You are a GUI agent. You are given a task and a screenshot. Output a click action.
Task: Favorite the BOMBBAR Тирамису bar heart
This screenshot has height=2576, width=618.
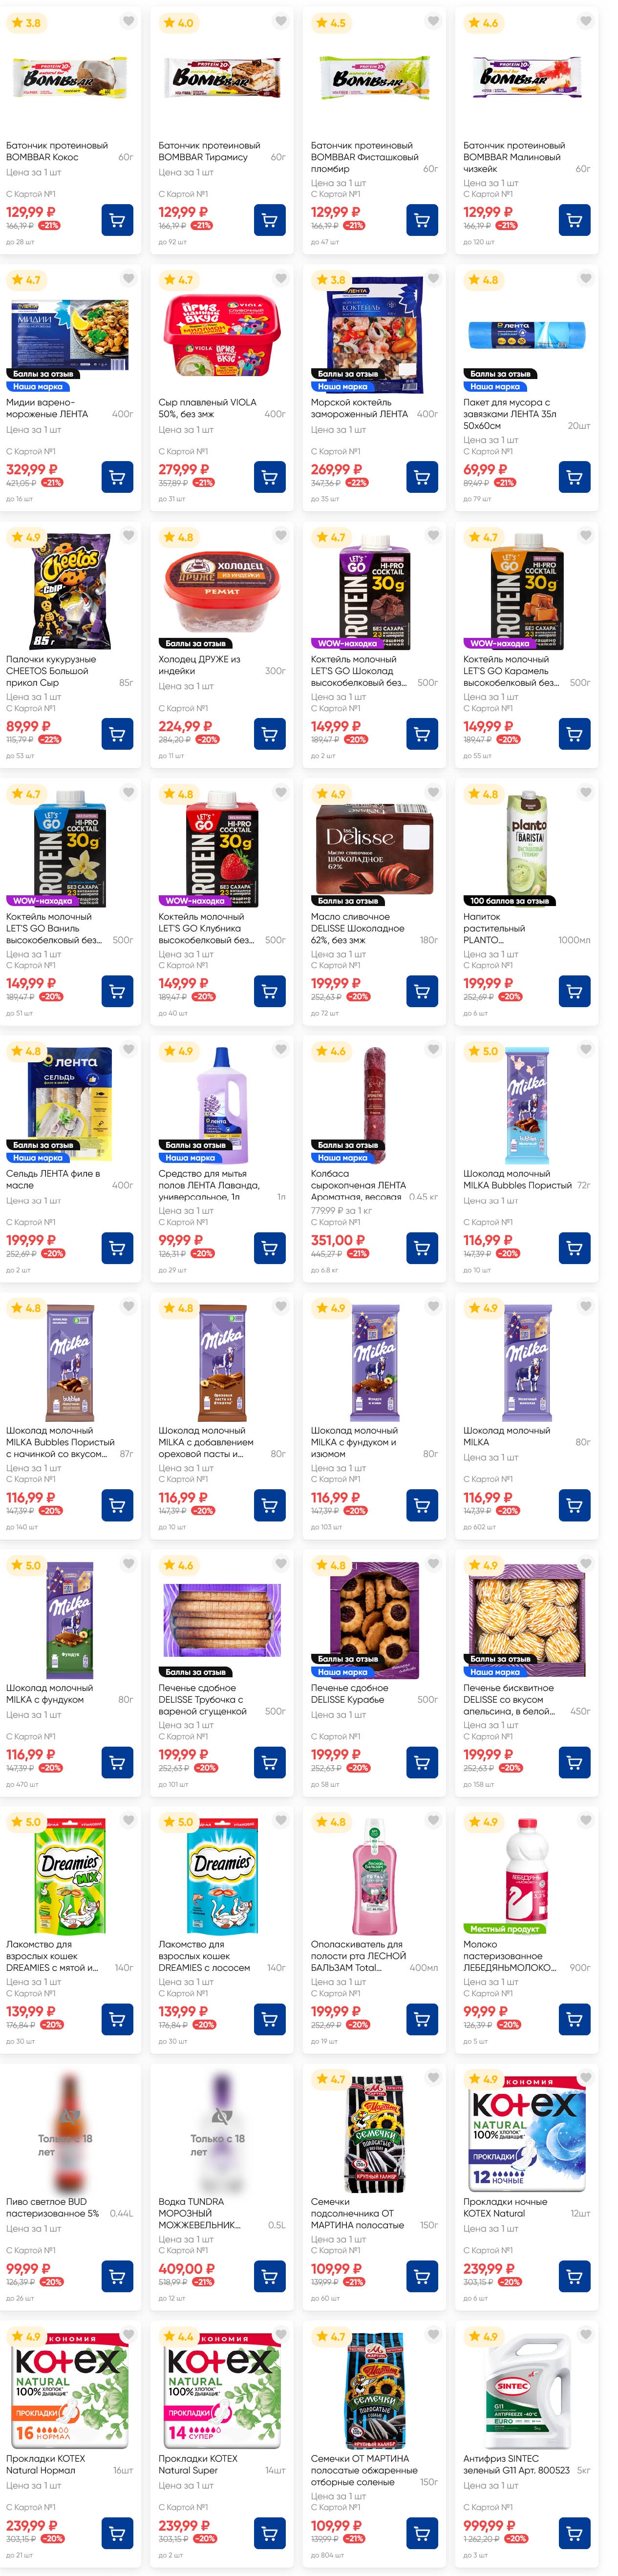tap(281, 21)
